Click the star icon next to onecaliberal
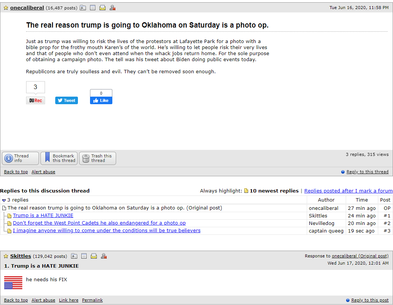393x305 pixels. (6, 8)
